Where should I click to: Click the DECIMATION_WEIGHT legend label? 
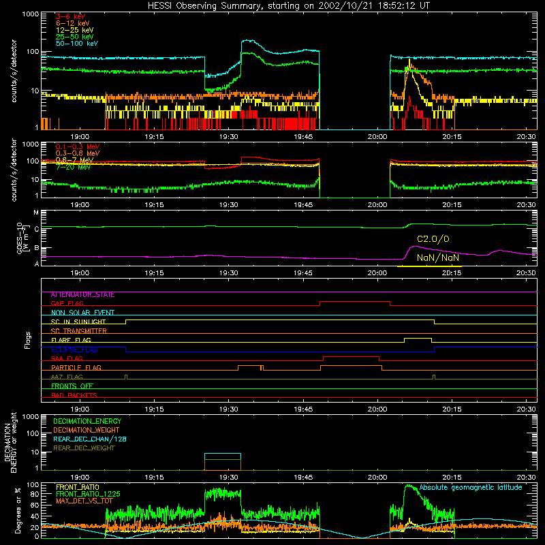[x=87, y=430]
